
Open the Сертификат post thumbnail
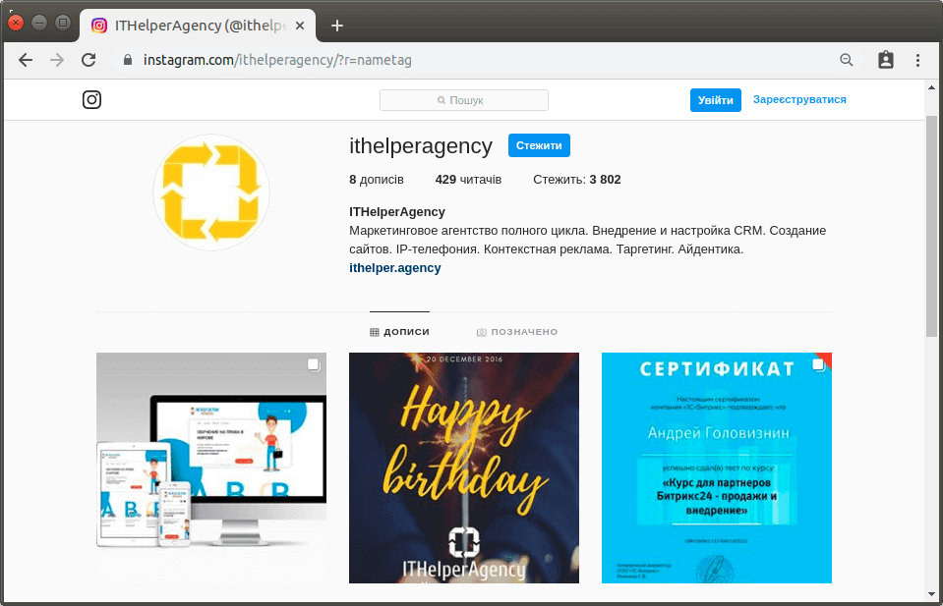(716, 468)
